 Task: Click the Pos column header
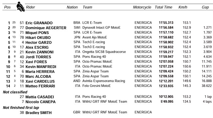(7, 7)
